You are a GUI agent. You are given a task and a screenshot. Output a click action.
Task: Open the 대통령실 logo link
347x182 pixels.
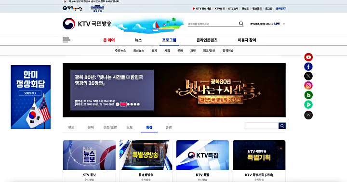[97, 9]
